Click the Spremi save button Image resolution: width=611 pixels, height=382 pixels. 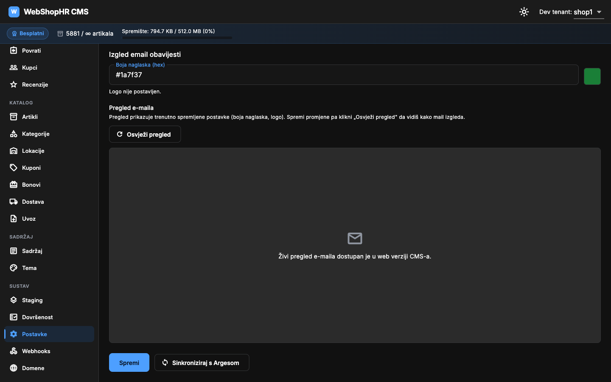[x=129, y=362]
